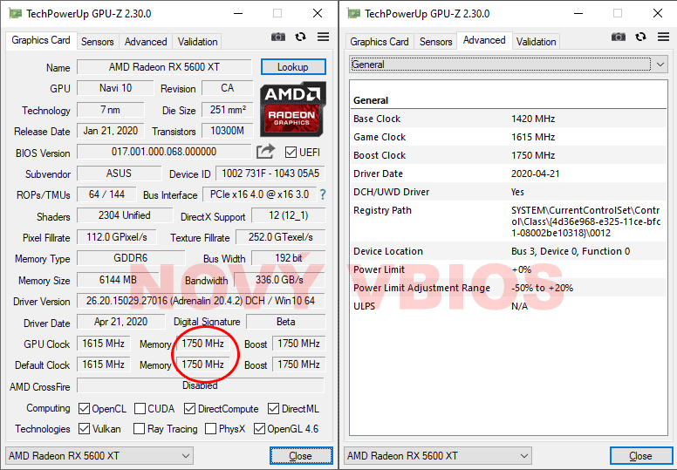Select the DCH/UWD Driver row
The height and width of the screenshot is (470, 677).
(x=509, y=192)
